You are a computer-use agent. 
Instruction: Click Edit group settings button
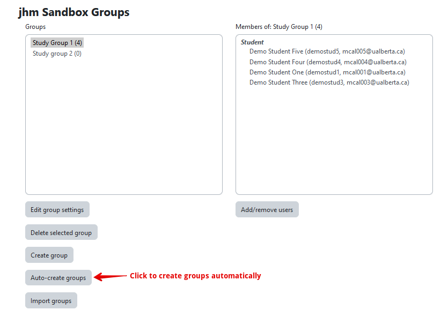tap(57, 210)
